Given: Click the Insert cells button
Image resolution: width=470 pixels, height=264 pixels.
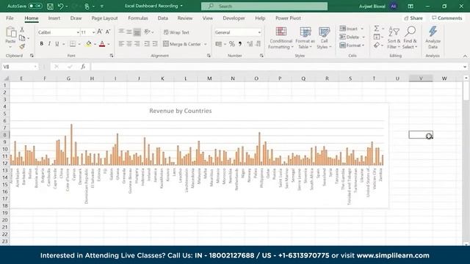Looking at the screenshot, I should pos(349,29).
